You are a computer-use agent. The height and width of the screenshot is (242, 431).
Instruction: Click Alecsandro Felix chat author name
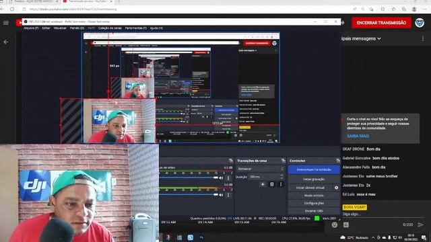pyautogui.click(x=356, y=167)
